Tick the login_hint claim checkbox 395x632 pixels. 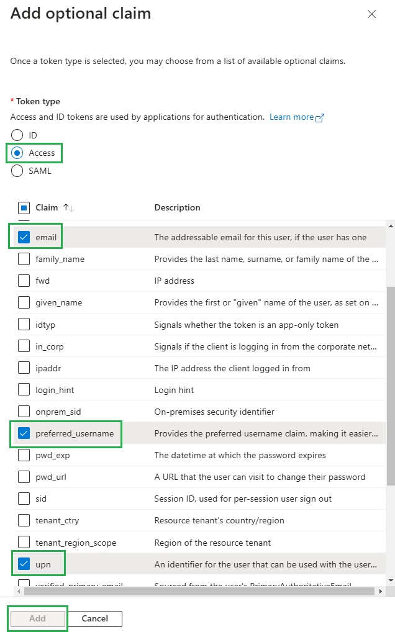pyautogui.click(x=24, y=389)
